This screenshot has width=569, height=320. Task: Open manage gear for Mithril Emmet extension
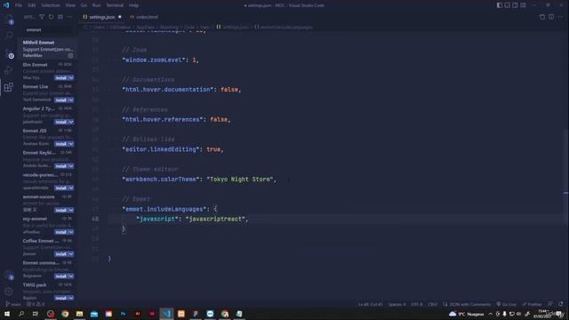click(70, 55)
